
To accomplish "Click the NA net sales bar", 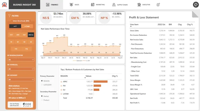I will [97, 86].
